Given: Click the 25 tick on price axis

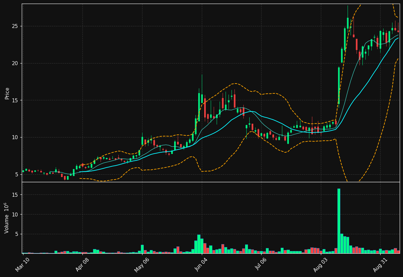Looking at the screenshot, I should tap(16, 26).
